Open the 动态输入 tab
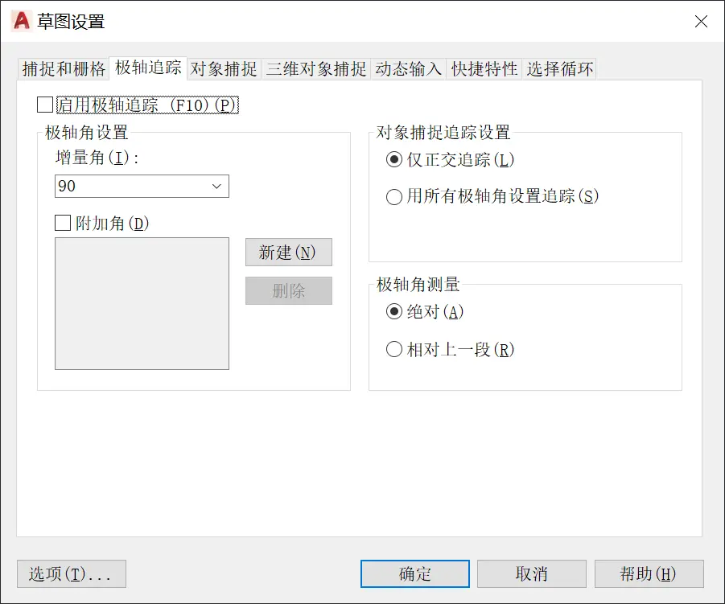725x604 pixels. tap(408, 69)
